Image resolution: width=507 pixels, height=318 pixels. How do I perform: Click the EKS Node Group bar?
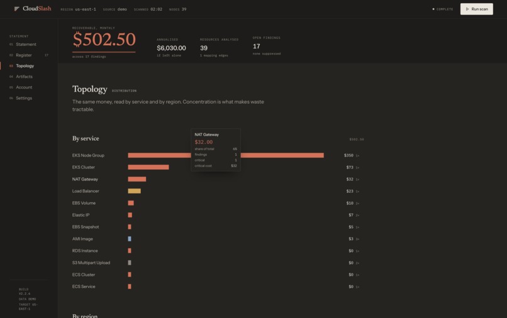coord(226,155)
